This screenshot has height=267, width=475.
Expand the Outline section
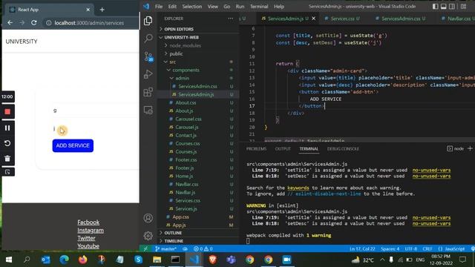(x=173, y=233)
